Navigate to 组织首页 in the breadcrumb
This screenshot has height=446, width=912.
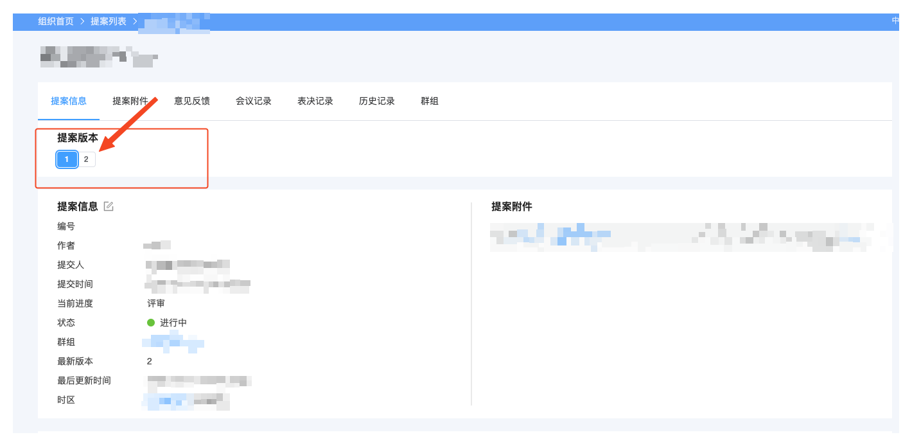56,21
